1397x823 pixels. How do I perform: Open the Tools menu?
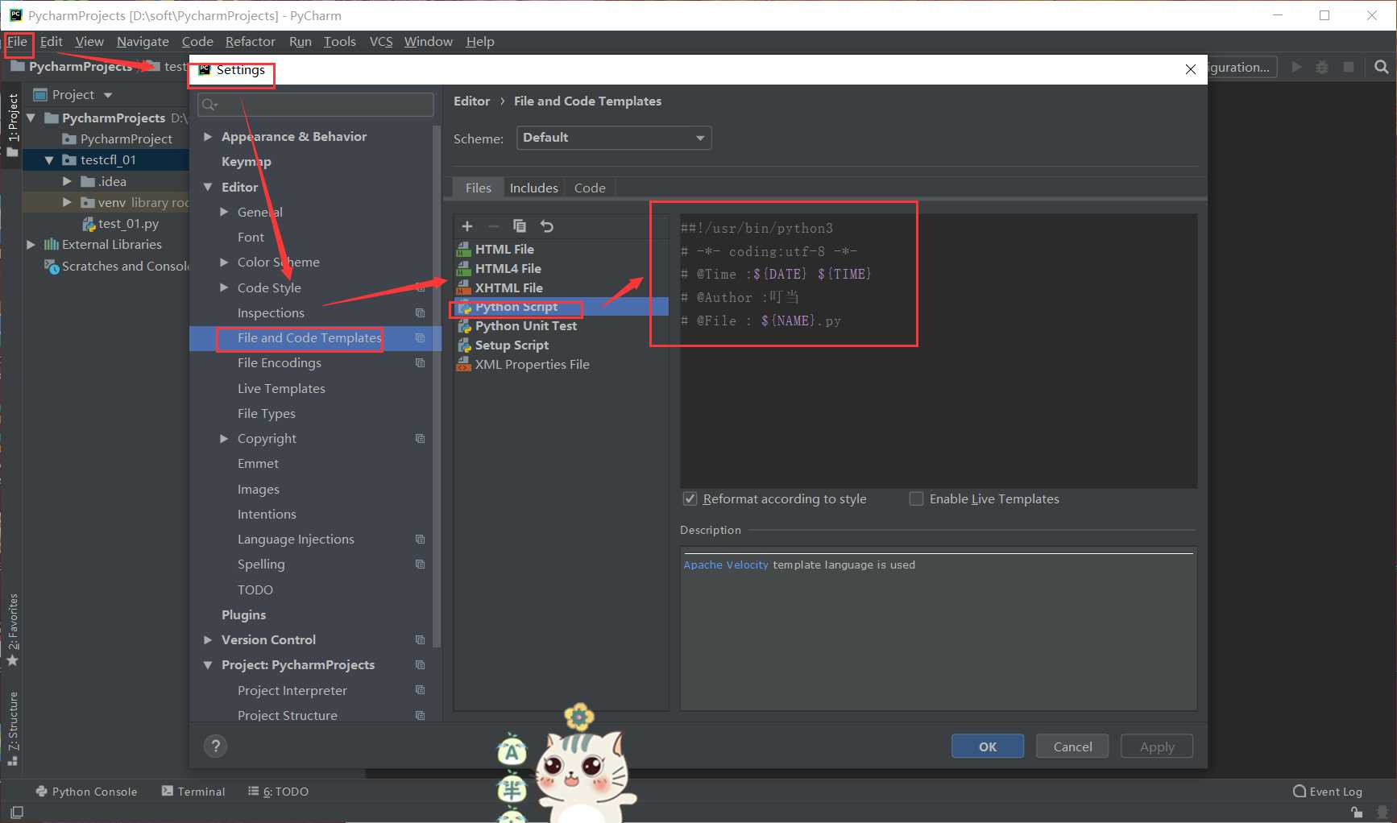click(x=339, y=41)
